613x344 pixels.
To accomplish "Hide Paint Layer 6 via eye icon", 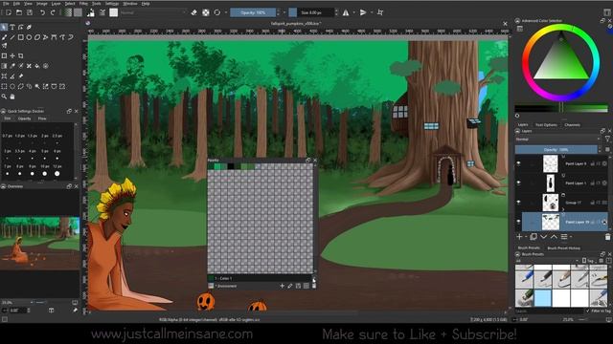I will (519, 163).
